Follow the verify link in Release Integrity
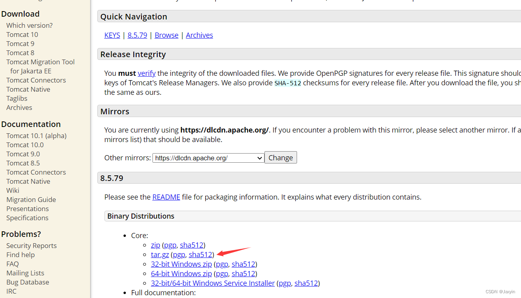This screenshot has width=521, height=298. 147,73
